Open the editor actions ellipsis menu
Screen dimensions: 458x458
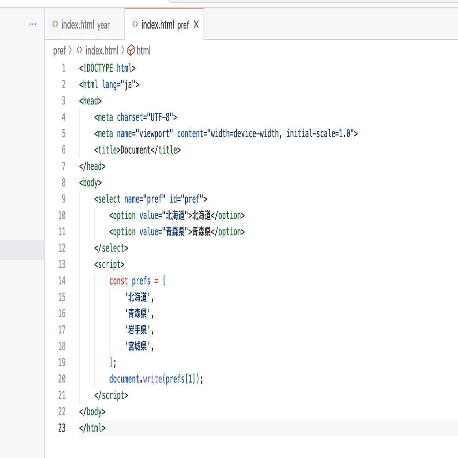coord(32,24)
